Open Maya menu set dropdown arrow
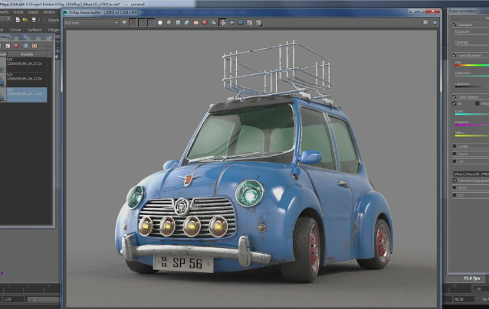Screen dimensions: 489x309 (x=8, y=19)
